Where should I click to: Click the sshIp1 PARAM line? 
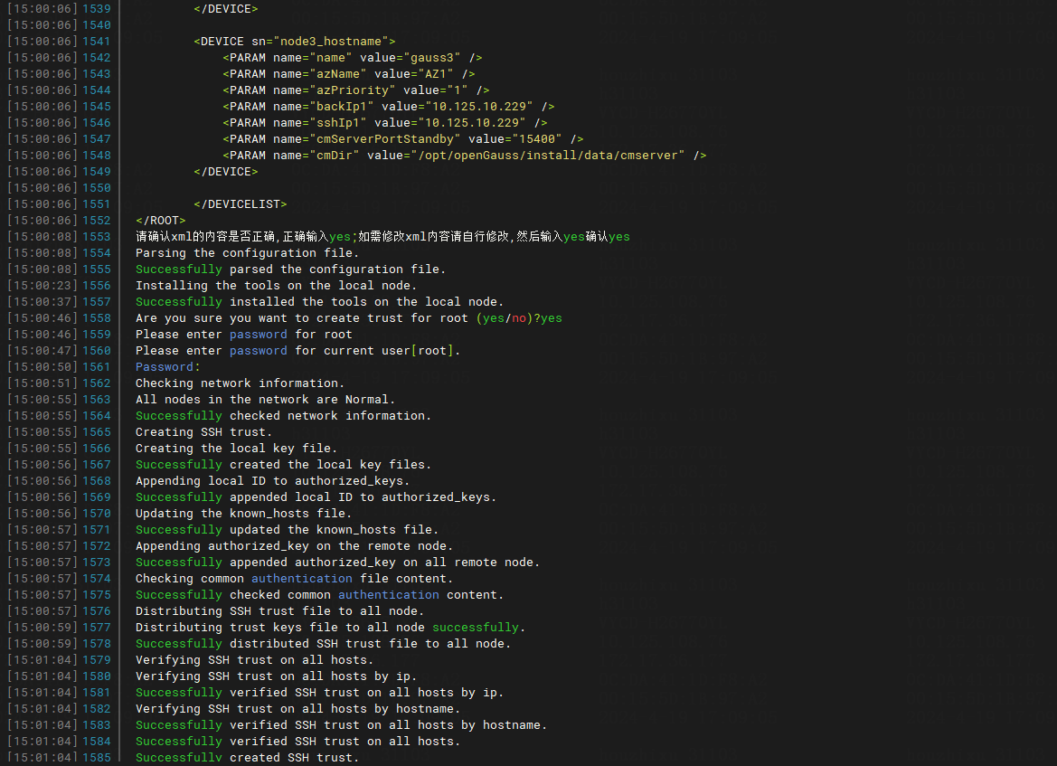(385, 122)
